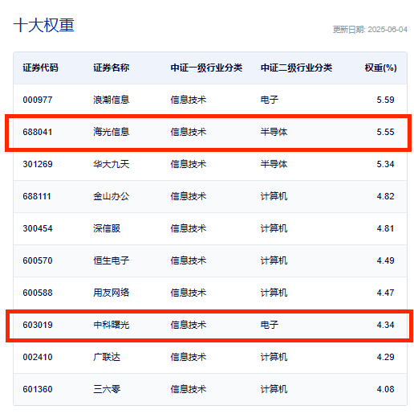Viewport: 414px width, 418px height.
Task: Select the 恒生电子 name cell
Action: tap(112, 260)
